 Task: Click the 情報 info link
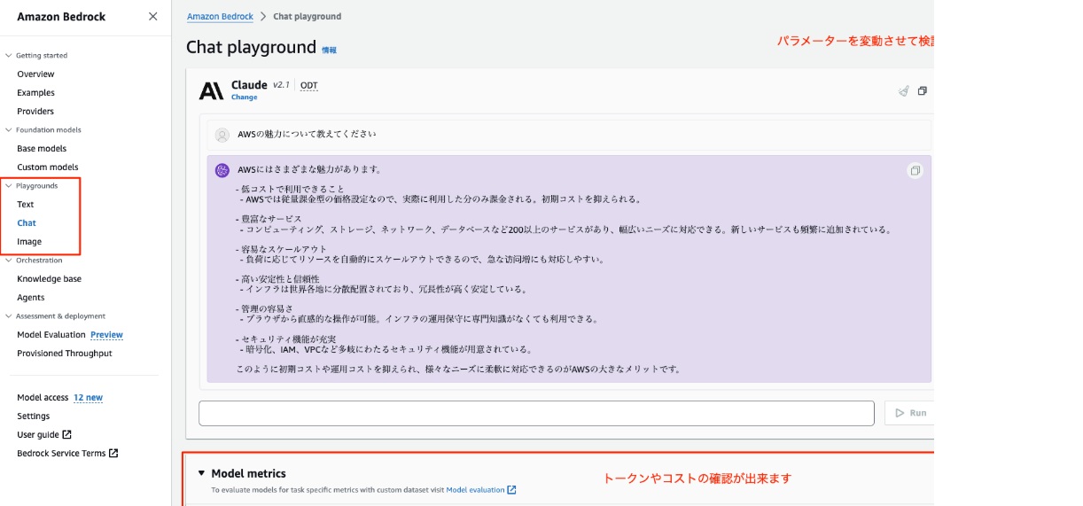tap(329, 51)
